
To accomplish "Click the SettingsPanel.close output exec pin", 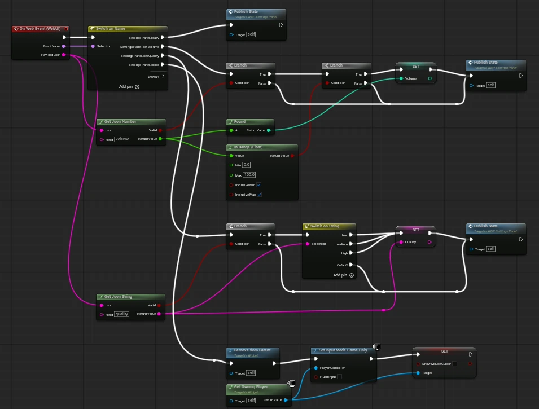I will coord(163,65).
